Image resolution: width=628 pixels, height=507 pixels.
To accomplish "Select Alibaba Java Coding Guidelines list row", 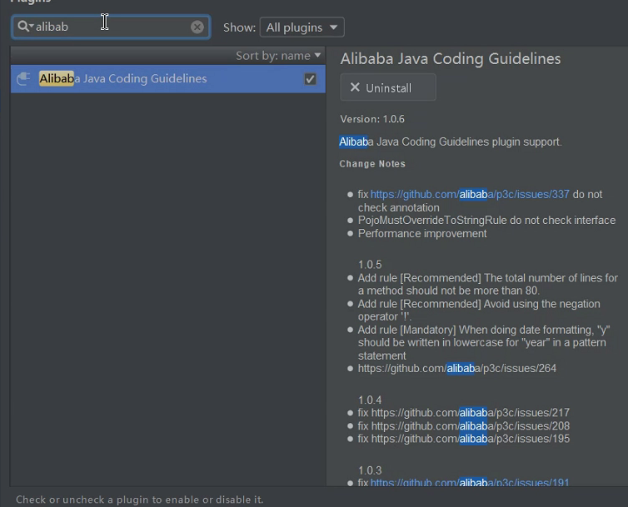I will [167, 79].
